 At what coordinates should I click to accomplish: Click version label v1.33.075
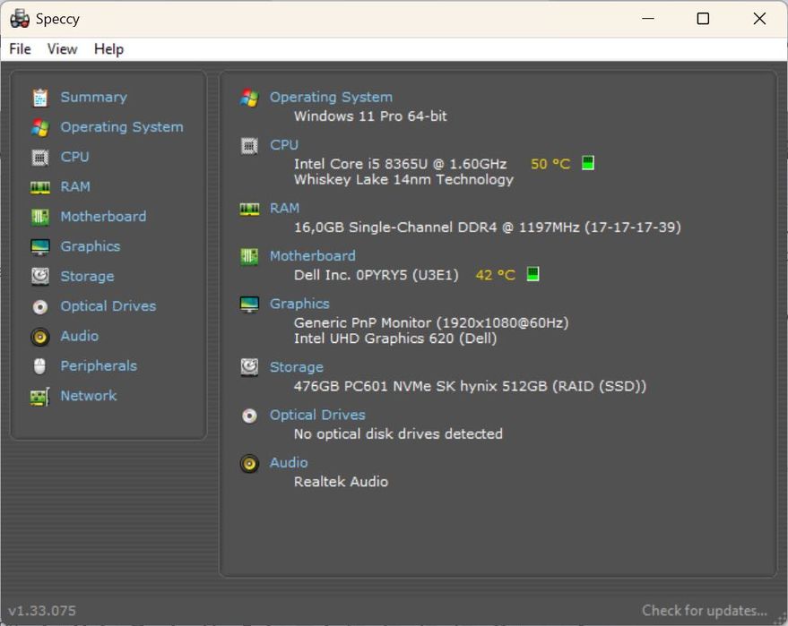(42, 611)
